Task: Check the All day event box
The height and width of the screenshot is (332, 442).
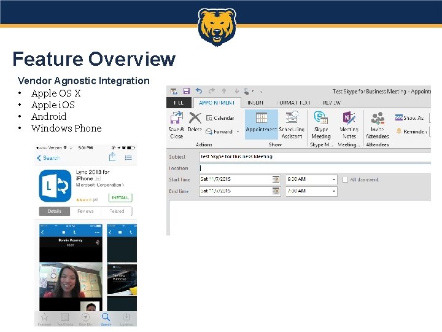Action: click(x=345, y=180)
